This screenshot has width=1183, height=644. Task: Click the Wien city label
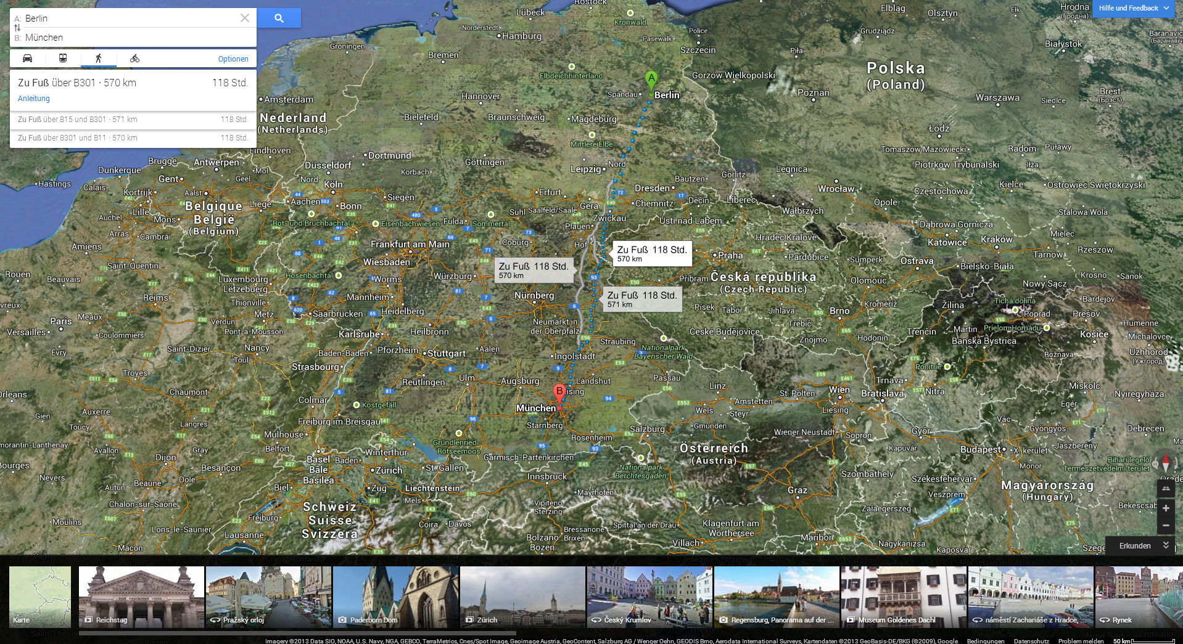pyautogui.click(x=839, y=389)
